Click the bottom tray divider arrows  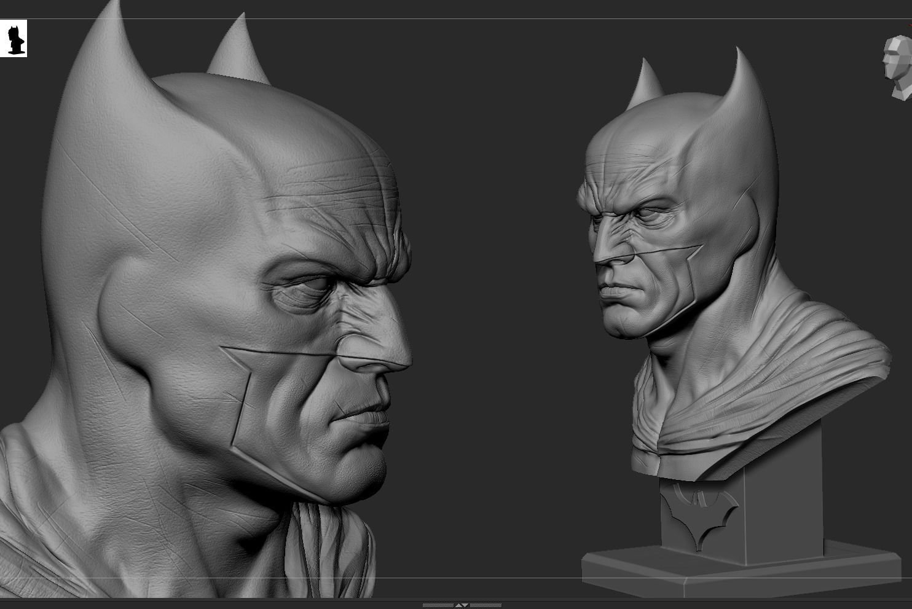461,605
